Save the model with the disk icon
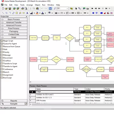Screen dimensions: 114x114 10,9
